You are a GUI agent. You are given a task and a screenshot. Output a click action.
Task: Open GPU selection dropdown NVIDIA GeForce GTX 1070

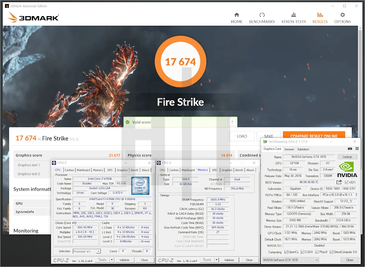pyautogui.click(x=291, y=260)
